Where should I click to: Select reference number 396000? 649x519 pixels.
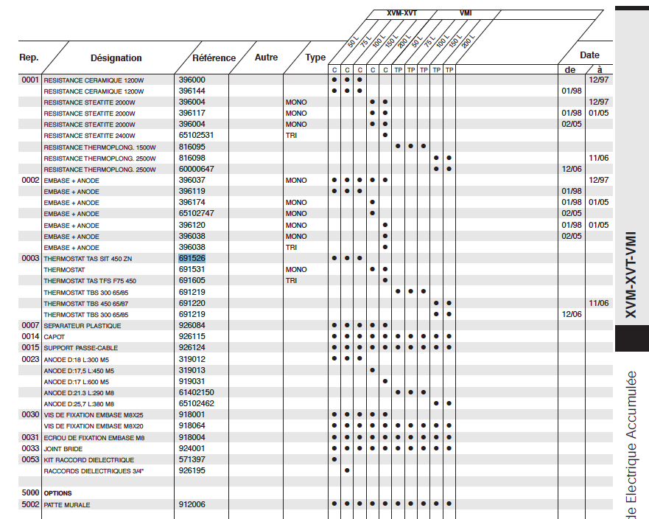point(192,80)
